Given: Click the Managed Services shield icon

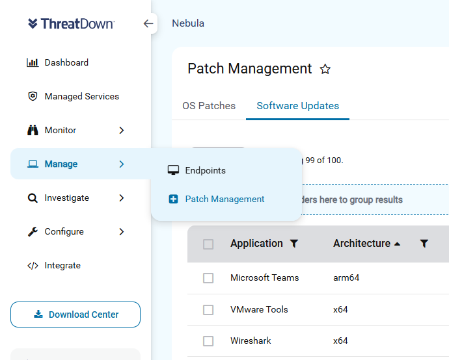Looking at the screenshot, I should 33,96.
